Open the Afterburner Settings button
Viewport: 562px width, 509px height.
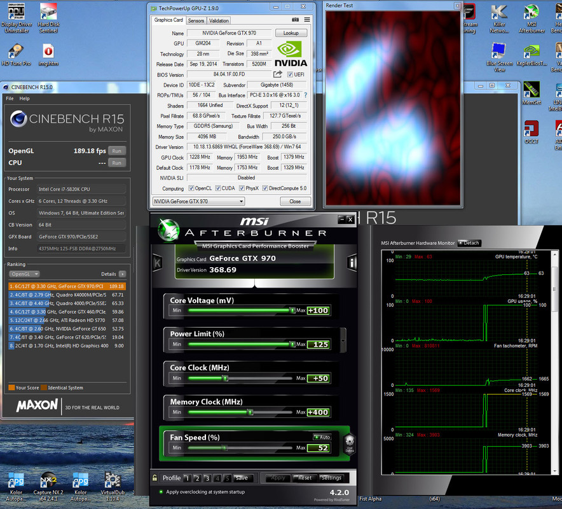[x=331, y=478]
